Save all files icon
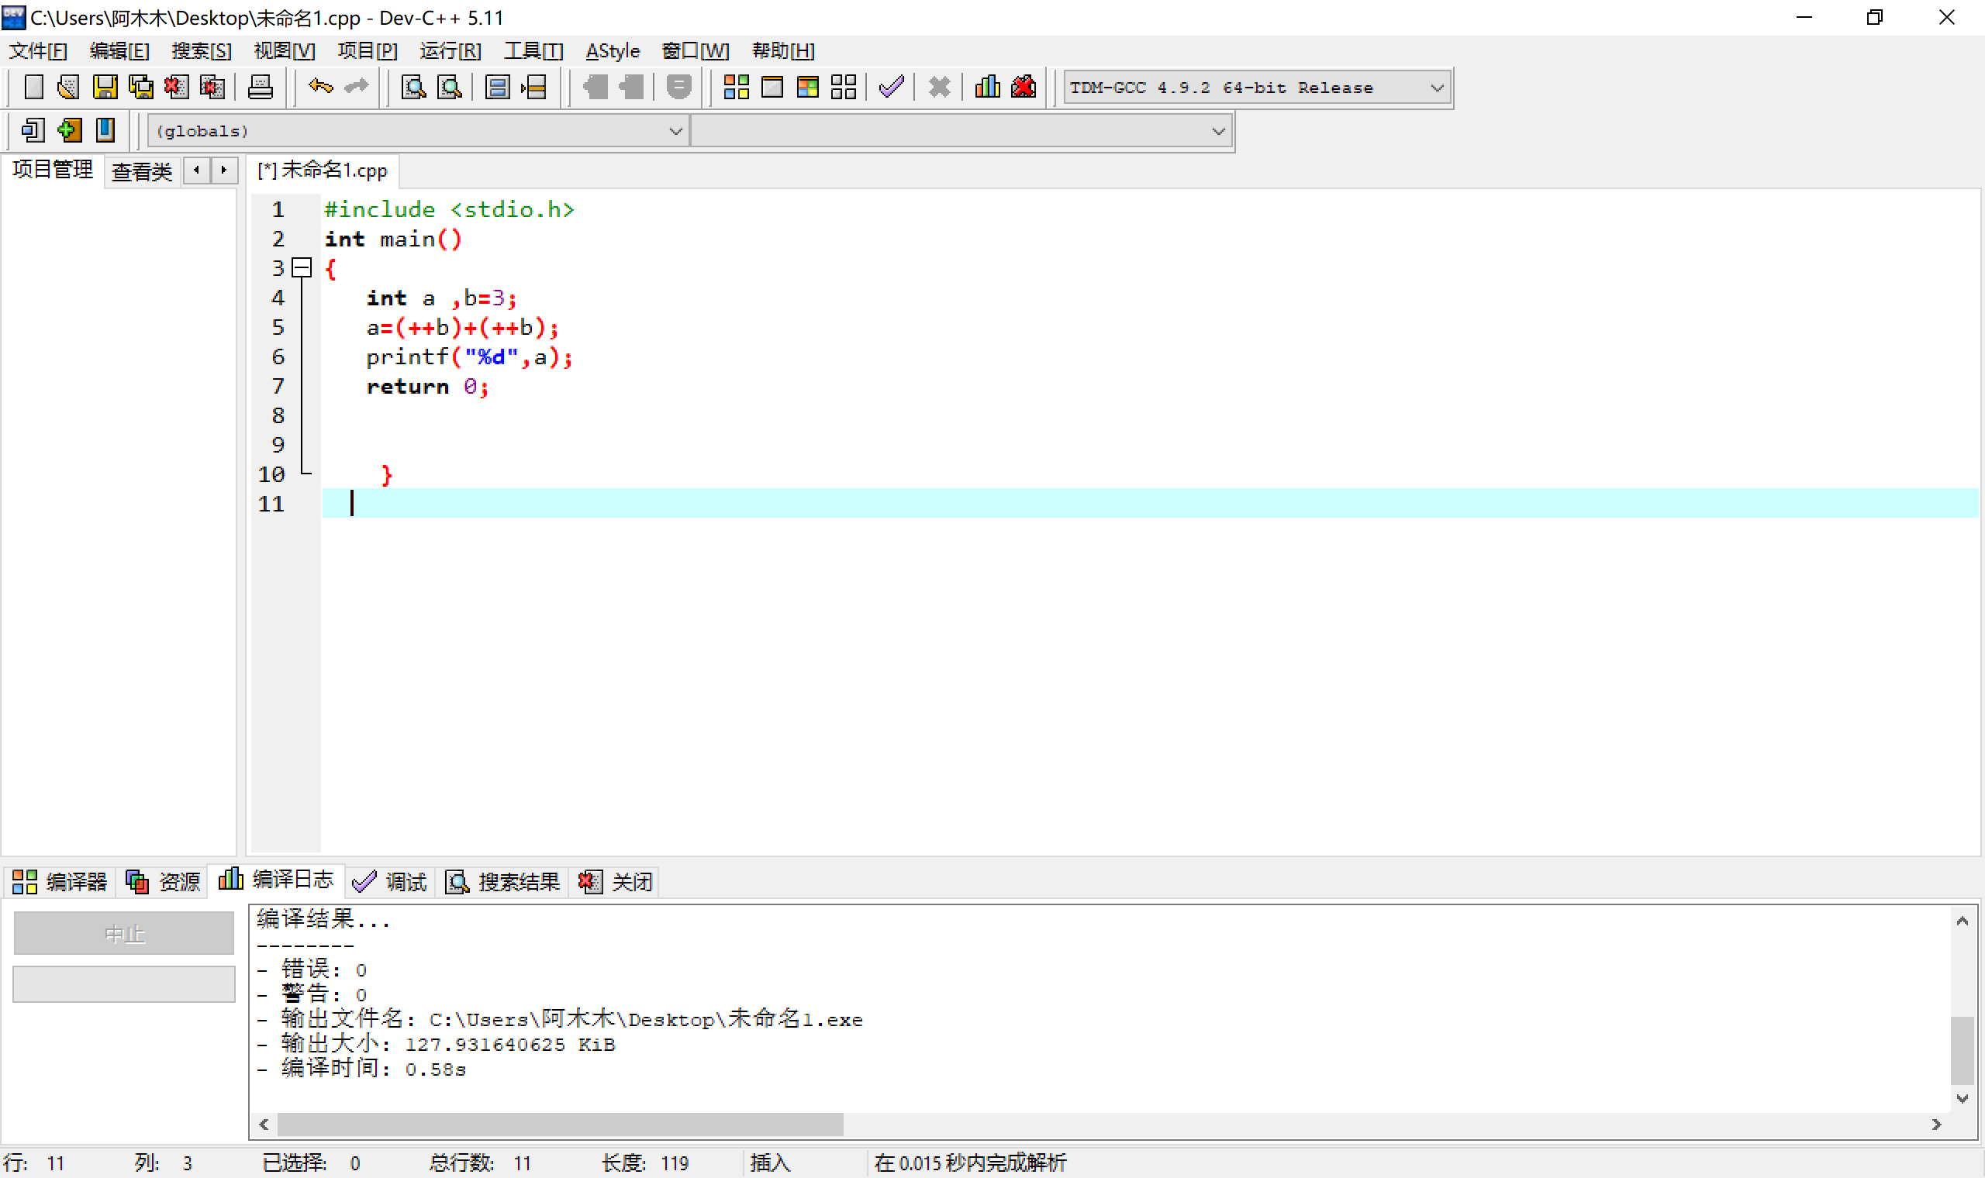 pos(141,87)
